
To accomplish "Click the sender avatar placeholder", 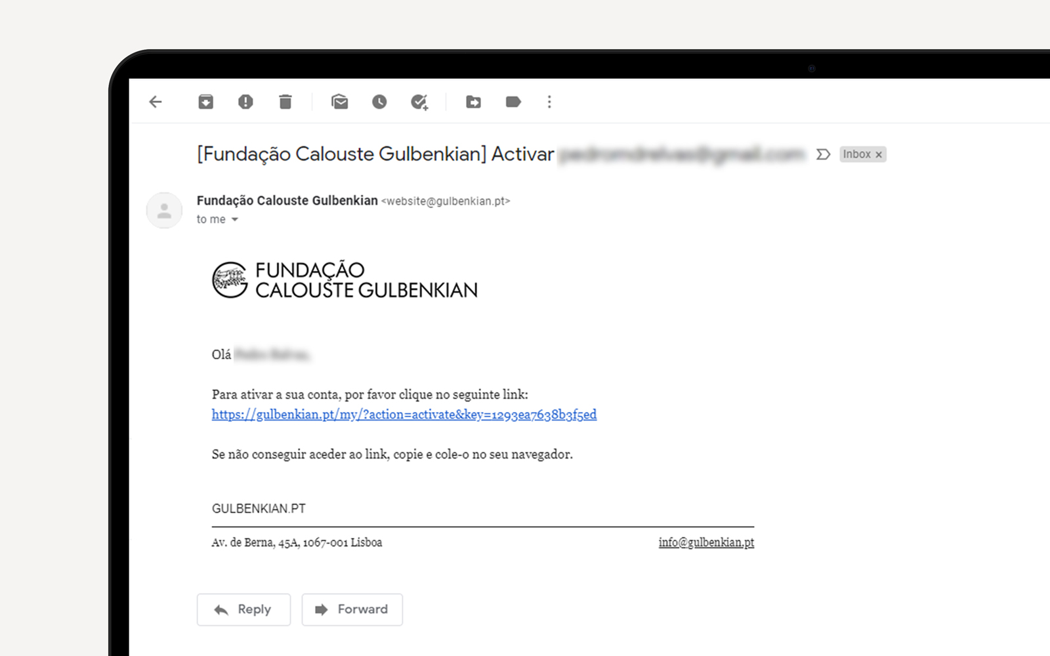I will pos(164,211).
